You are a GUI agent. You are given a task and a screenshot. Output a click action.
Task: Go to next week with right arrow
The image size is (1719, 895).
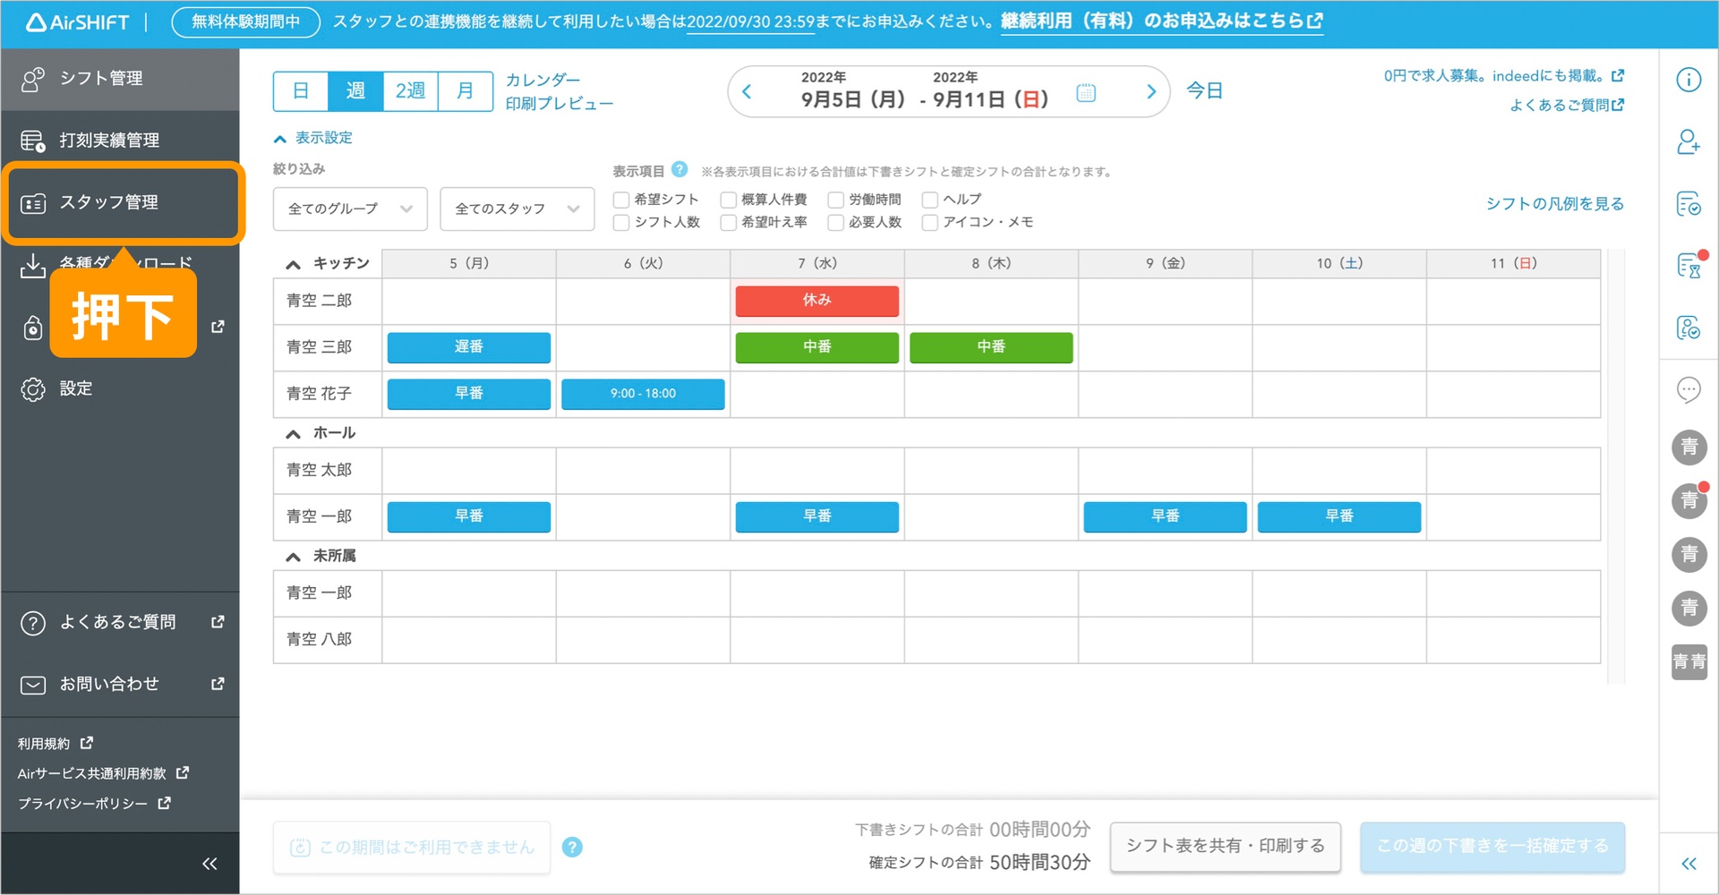(x=1150, y=91)
